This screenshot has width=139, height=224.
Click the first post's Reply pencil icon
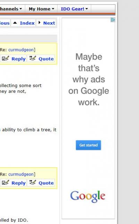[x=6, y=58]
